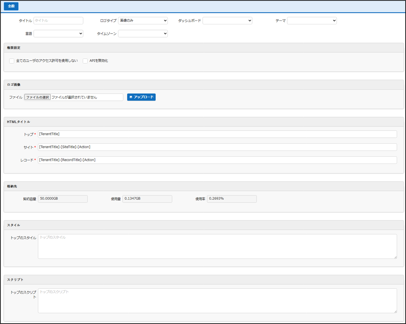Click the ロゴ画像 section header

204,85
